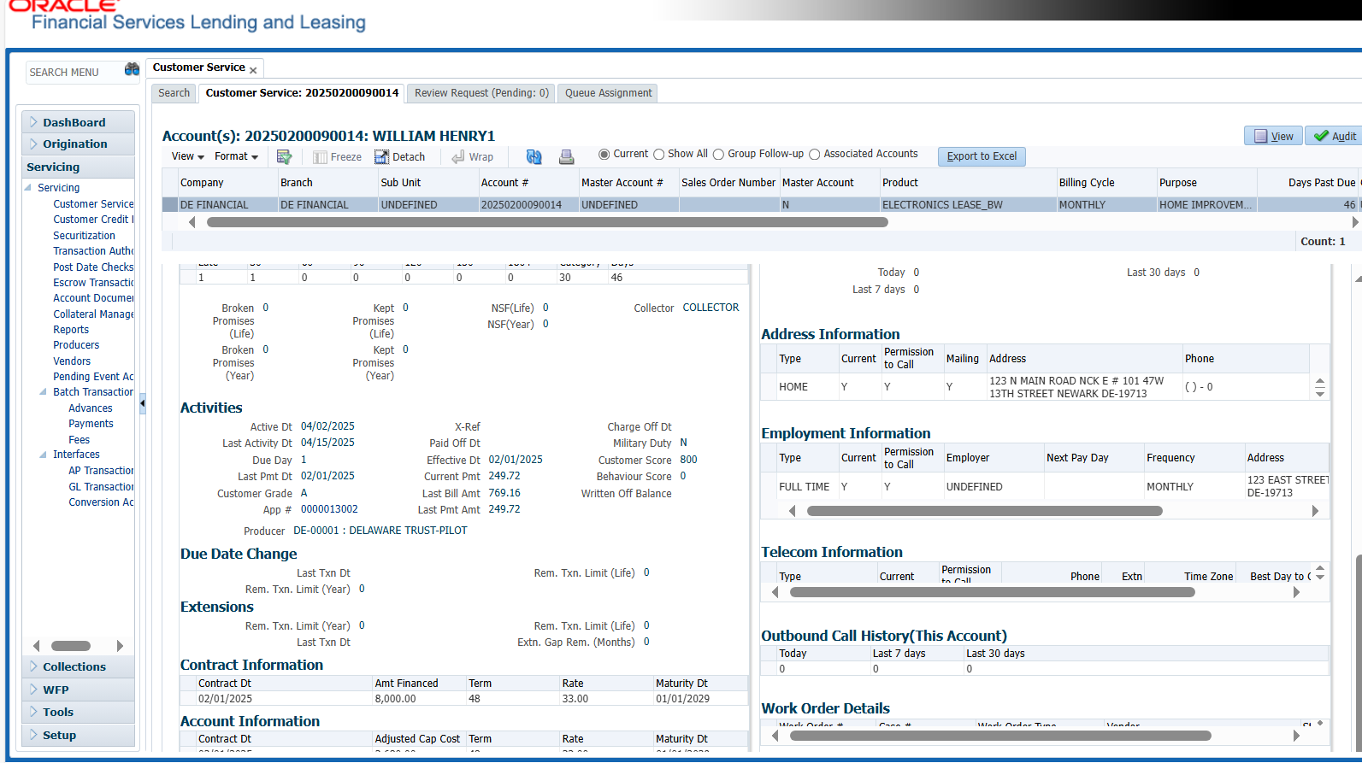This screenshot has width=1362, height=763.
Task: Open the Review Request (Pending: 0) tab
Action: [481, 93]
